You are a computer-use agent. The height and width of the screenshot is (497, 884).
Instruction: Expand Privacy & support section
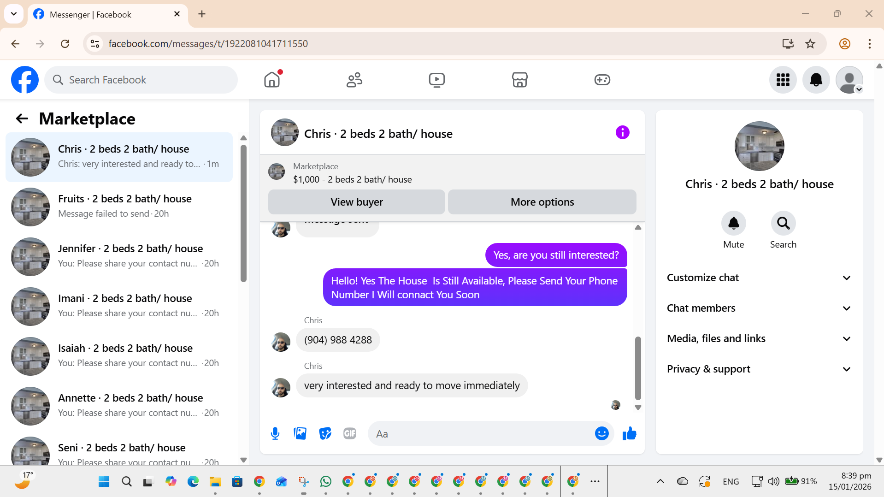click(x=759, y=369)
